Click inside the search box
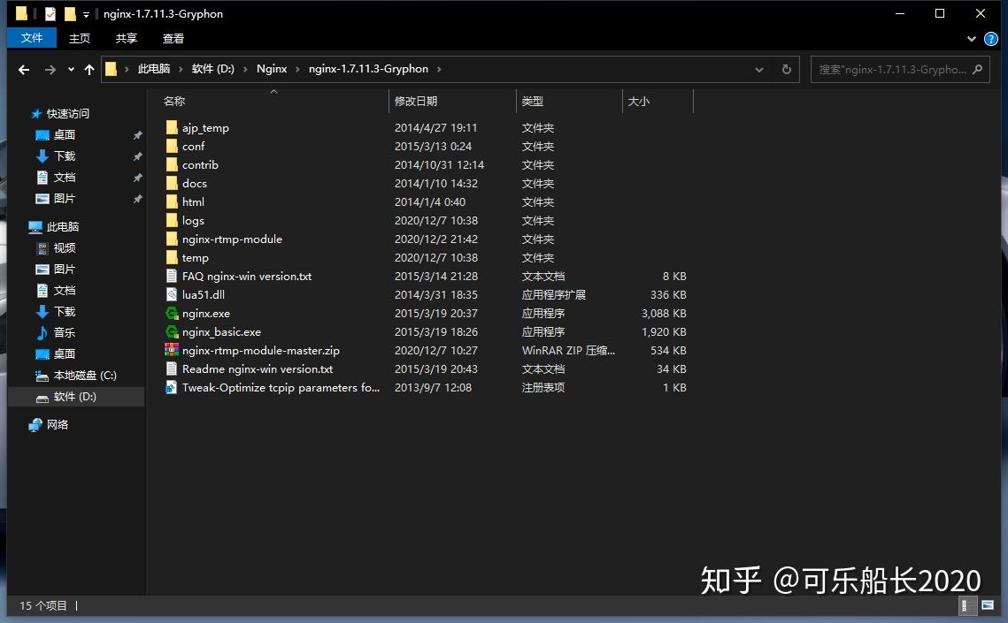The width and height of the screenshot is (1008, 623). click(885, 69)
